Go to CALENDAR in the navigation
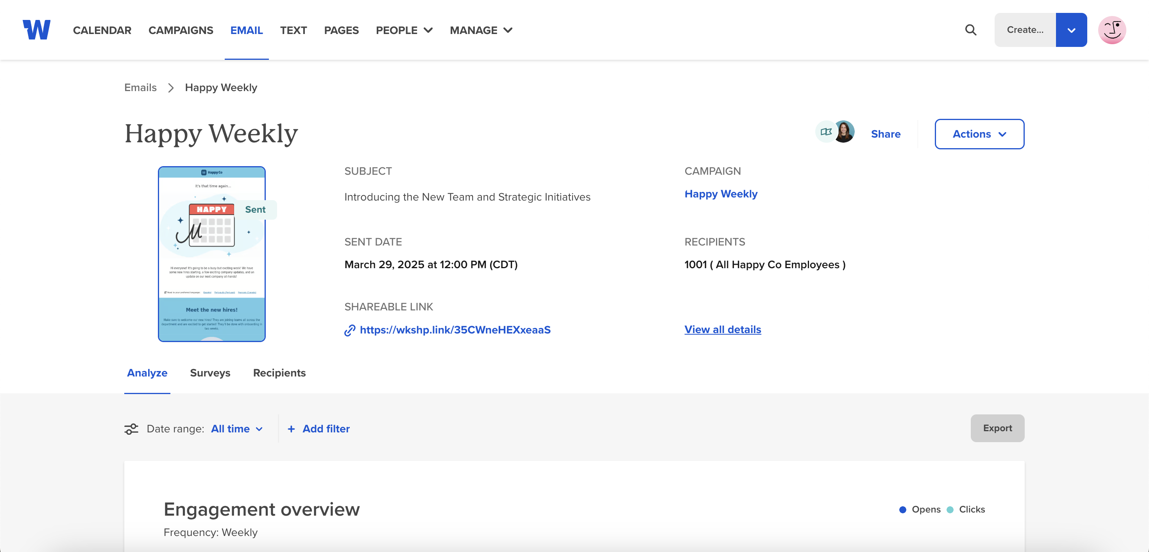Image resolution: width=1149 pixels, height=552 pixels. click(x=102, y=30)
